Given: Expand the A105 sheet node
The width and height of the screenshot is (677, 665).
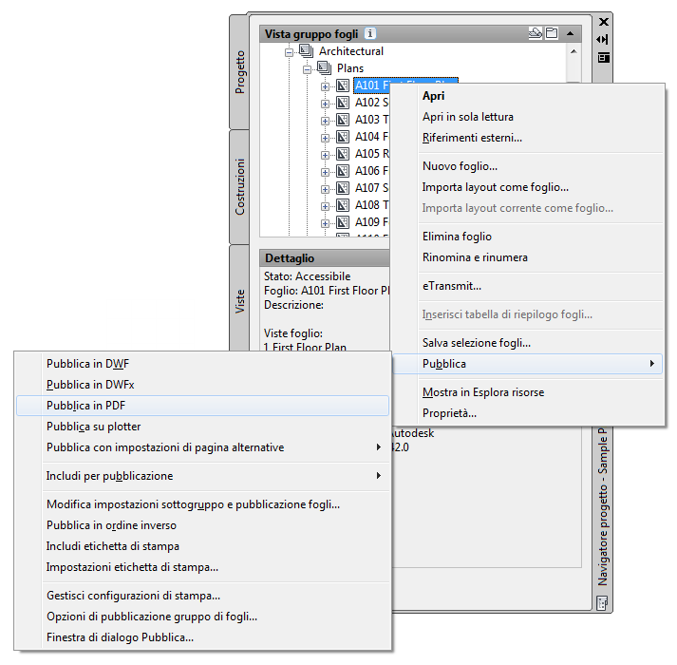Looking at the screenshot, I should tap(325, 155).
